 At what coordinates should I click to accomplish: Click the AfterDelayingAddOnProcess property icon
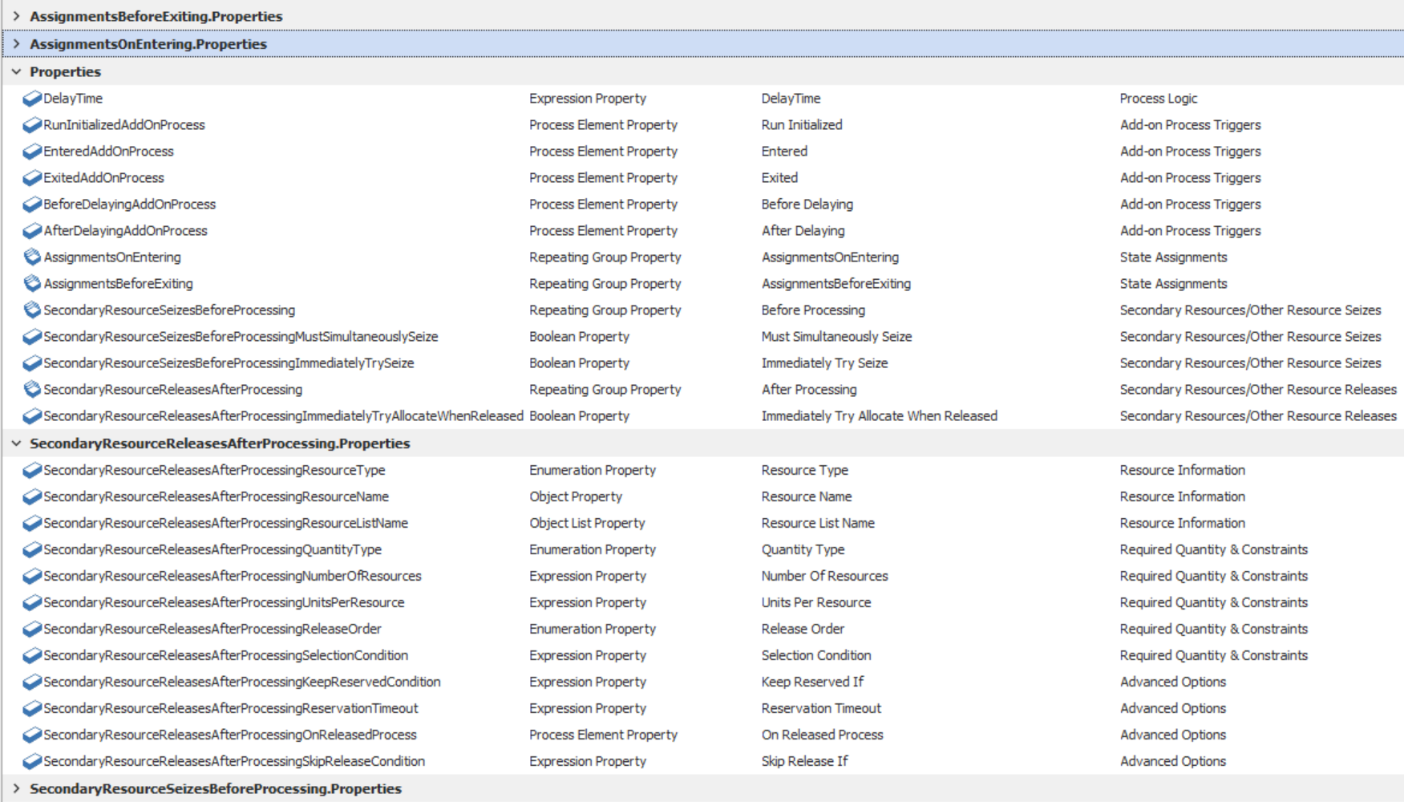[x=32, y=231]
